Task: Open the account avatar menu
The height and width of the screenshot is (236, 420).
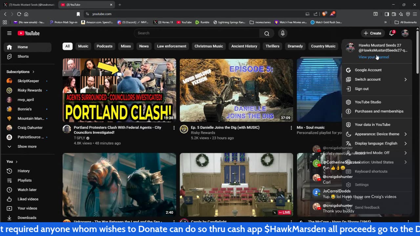Action: click(405, 33)
